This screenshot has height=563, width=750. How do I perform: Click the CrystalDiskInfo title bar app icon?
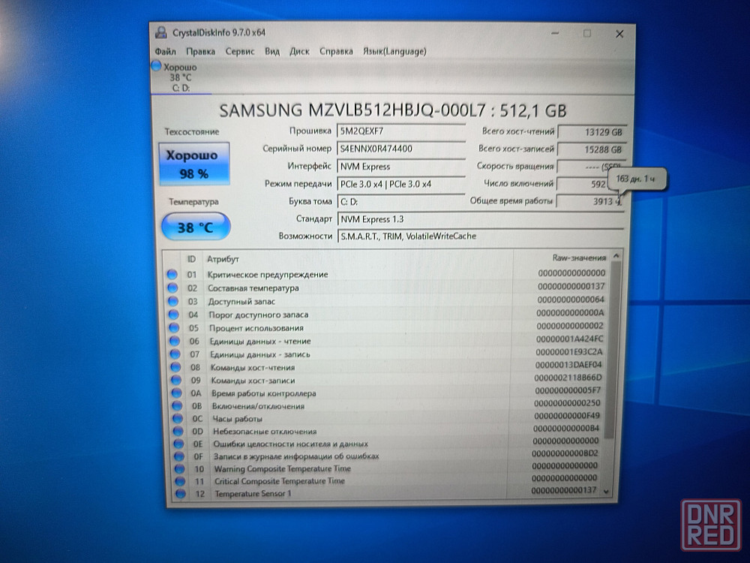[160, 33]
